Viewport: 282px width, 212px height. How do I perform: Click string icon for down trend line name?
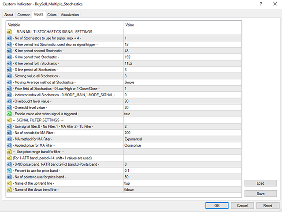[9, 189]
